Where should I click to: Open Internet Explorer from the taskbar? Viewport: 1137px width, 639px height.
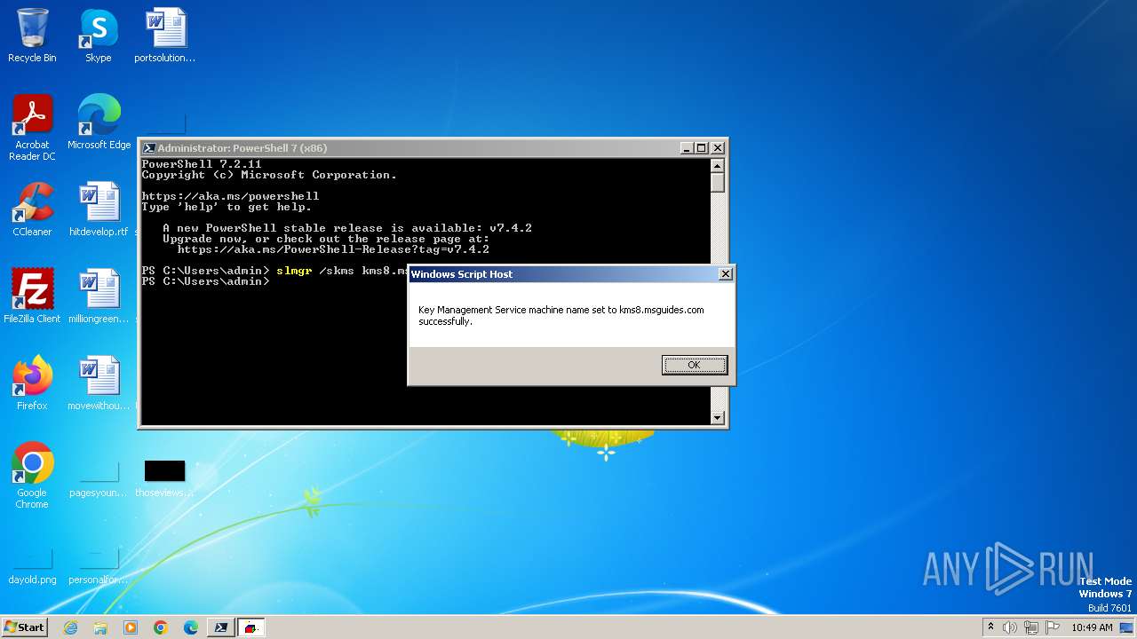(70, 627)
